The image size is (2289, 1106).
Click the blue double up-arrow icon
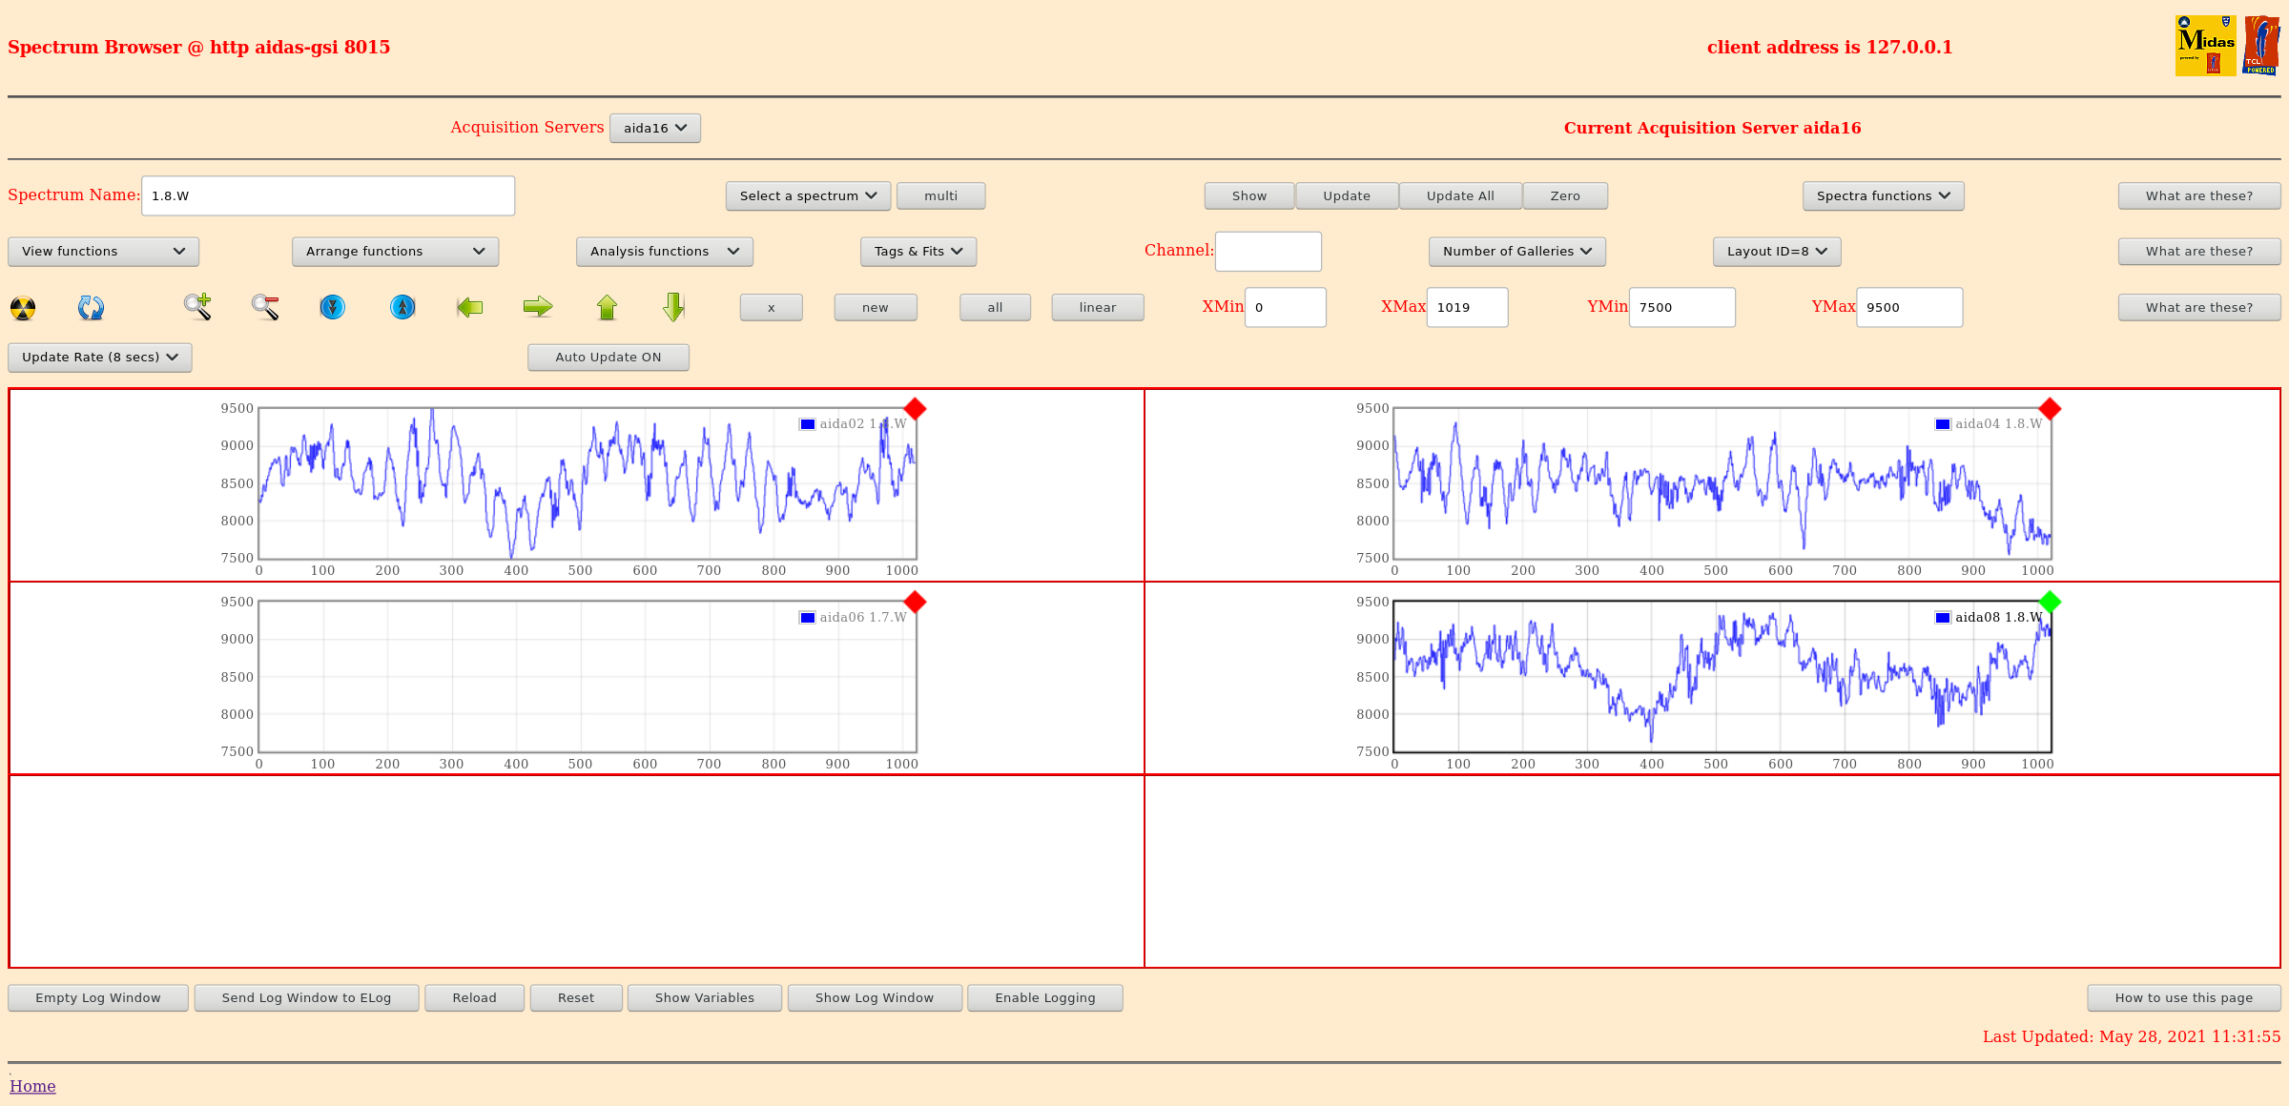pos(402,307)
